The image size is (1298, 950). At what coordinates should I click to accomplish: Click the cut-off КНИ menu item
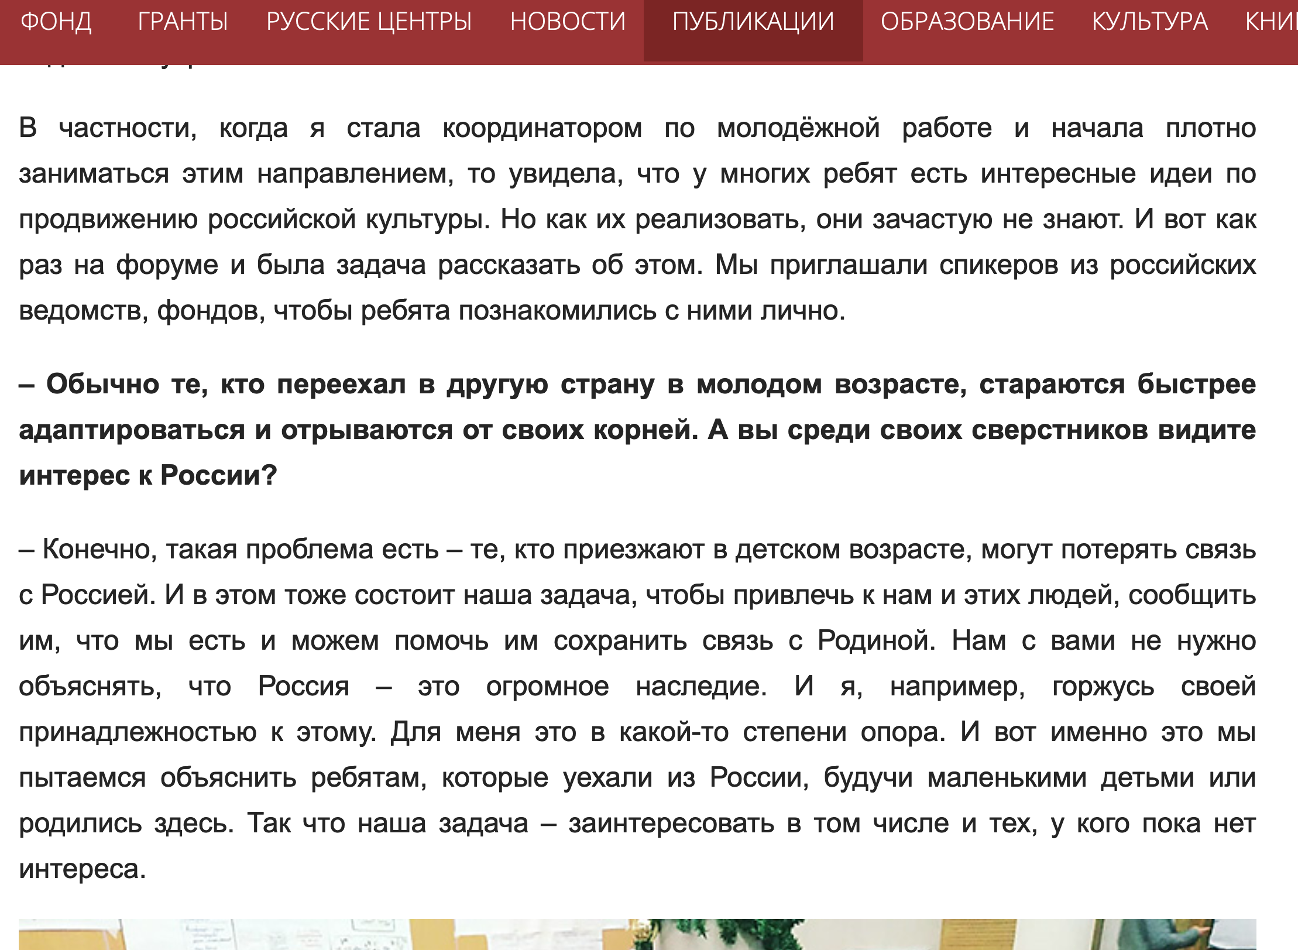tap(1270, 22)
